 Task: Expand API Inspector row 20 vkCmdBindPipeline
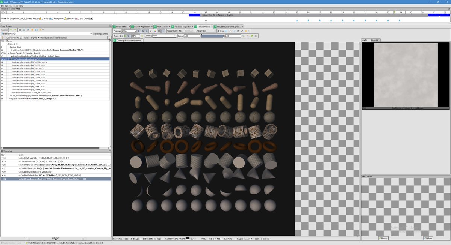(x=2, y=165)
